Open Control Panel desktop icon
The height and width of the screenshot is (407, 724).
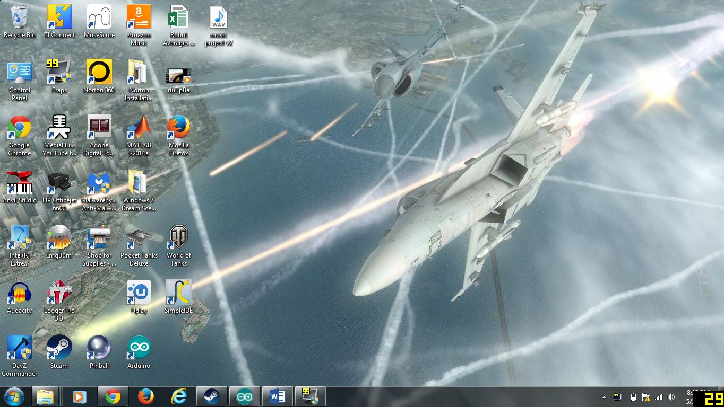tap(20, 81)
